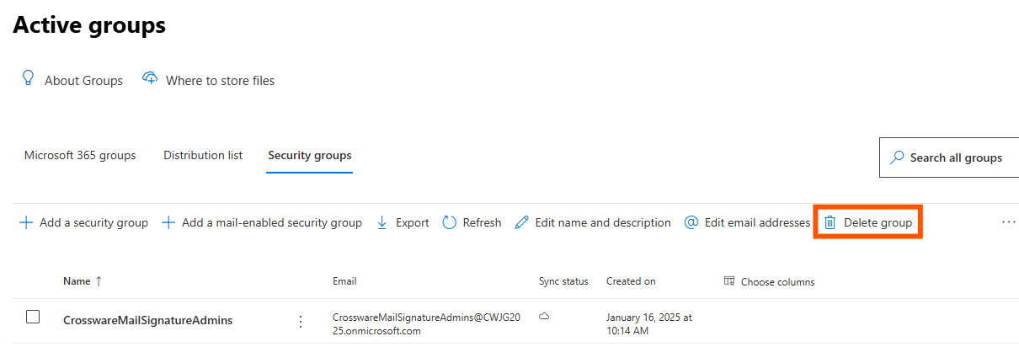Open more actions for CrosswareMailSignatureAdmins

click(300, 321)
